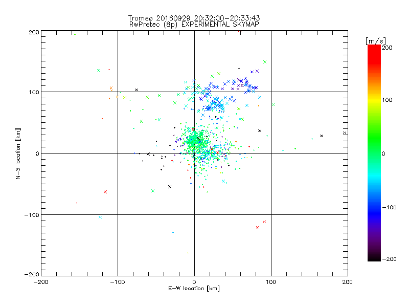
Task: Click the '-200' tick label on E-W axis
Action: pos(41,282)
